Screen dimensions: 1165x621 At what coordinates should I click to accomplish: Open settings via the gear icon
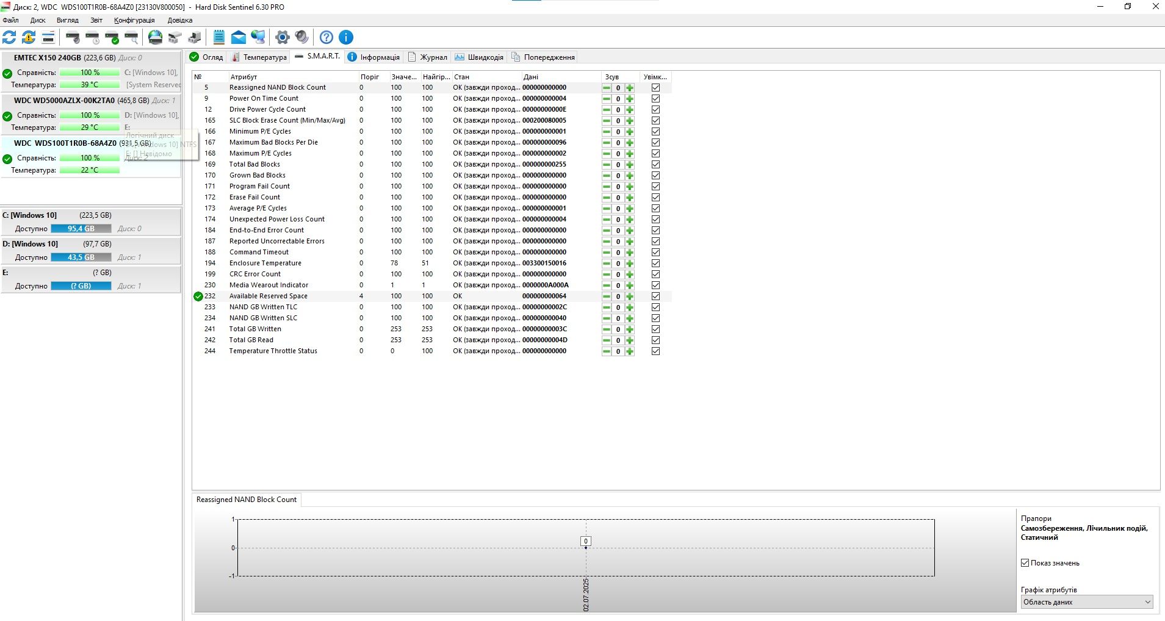(282, 37)
